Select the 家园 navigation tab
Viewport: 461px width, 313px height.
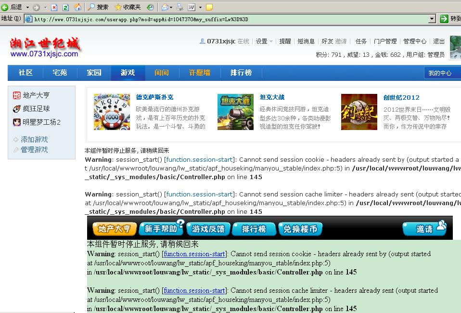[x=94, y=73]
